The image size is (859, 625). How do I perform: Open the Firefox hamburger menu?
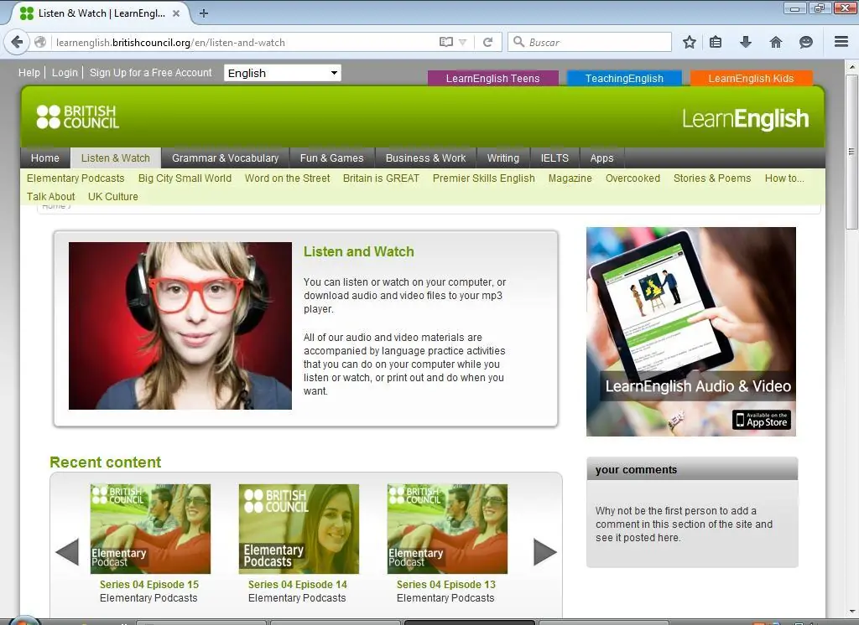pyautogui.click(x=841, y=42)
